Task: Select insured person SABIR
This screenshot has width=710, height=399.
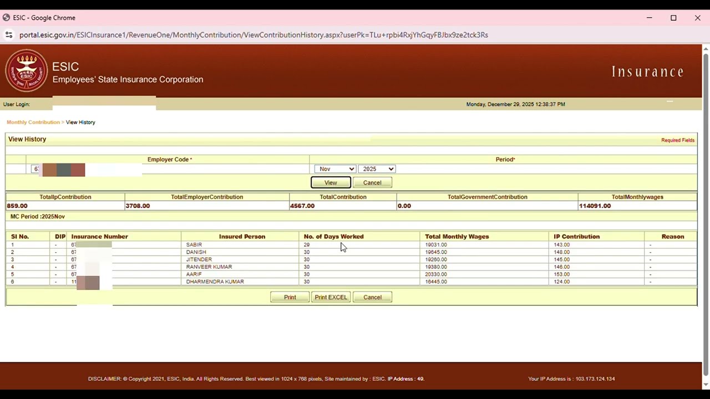Action: [194, 244]
